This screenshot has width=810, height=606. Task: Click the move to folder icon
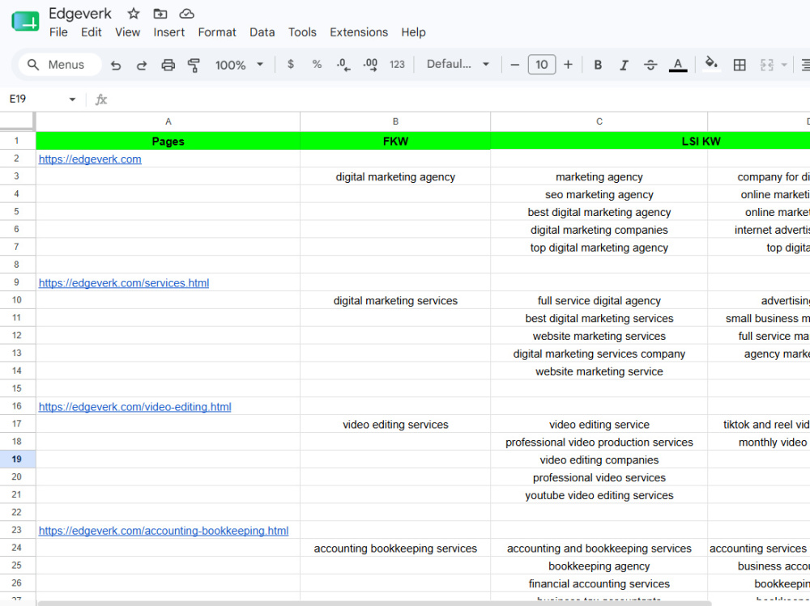click(160, 14)
